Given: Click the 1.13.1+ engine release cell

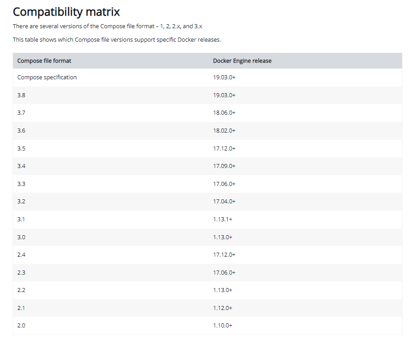Looking at the screenshot, I should (x=222, y=219).
